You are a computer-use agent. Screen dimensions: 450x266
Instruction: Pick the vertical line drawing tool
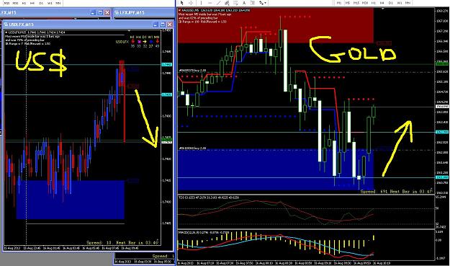pyautogui.click(x=201, y=3)
